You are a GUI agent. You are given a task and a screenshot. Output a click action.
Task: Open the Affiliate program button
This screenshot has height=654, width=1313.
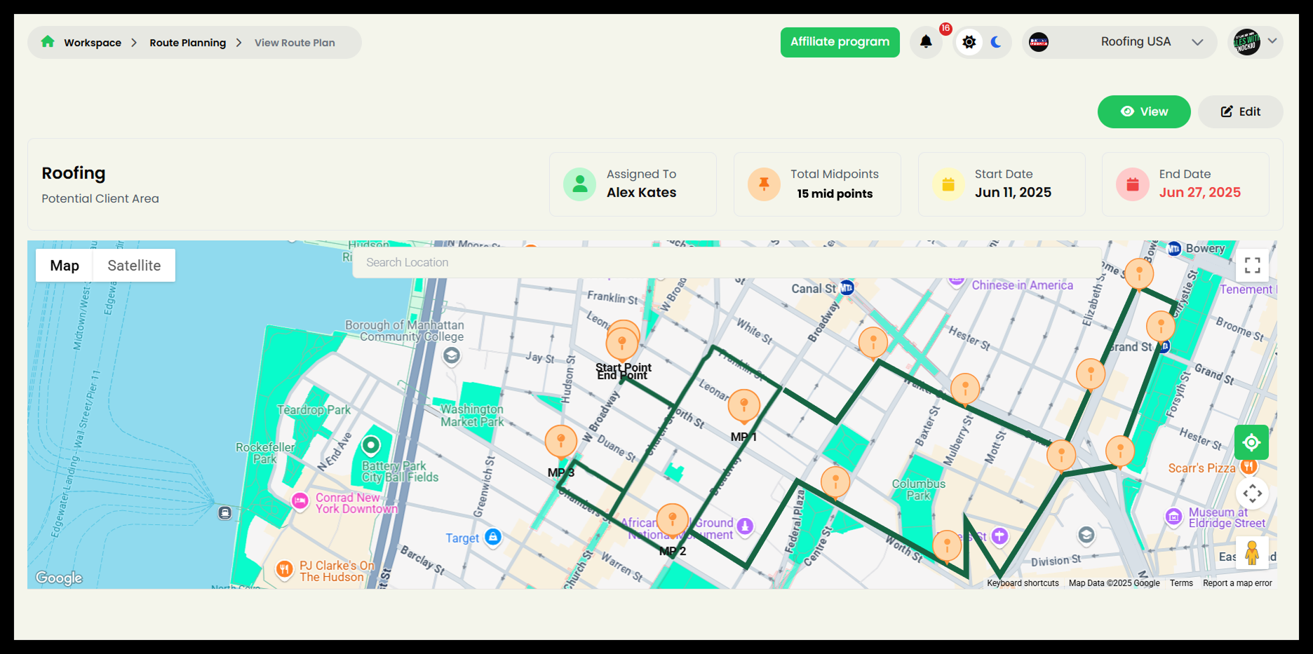840,42
